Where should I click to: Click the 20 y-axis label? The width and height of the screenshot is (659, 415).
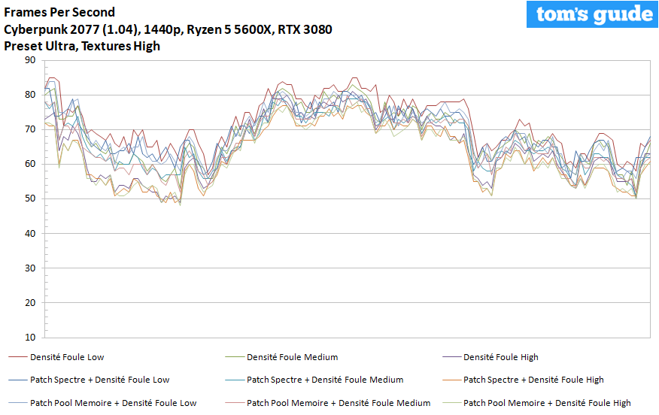click(x=30, y=302)
